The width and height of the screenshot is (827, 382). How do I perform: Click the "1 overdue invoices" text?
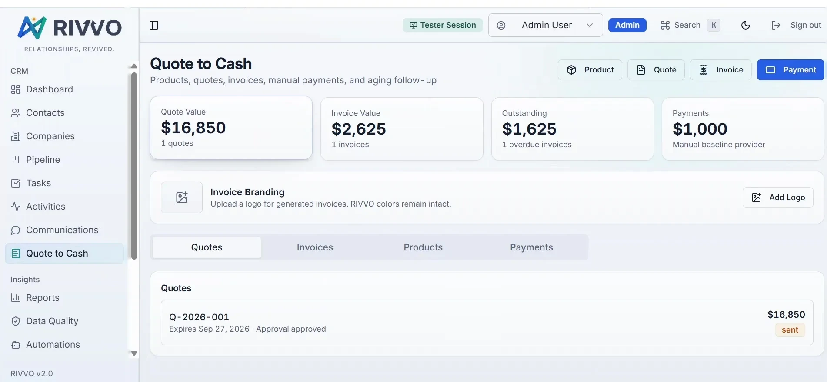point(537,145)
